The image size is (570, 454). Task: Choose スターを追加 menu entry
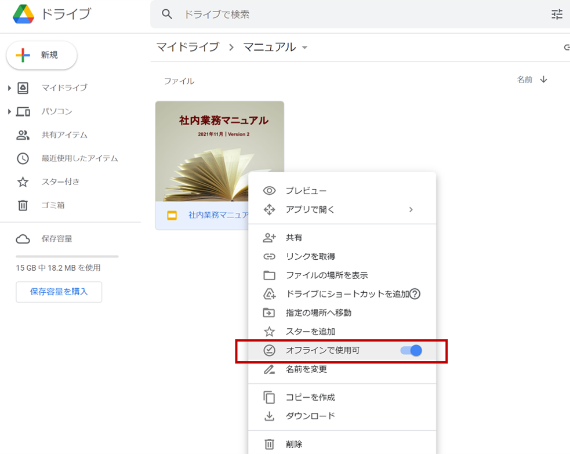[342, 332]
